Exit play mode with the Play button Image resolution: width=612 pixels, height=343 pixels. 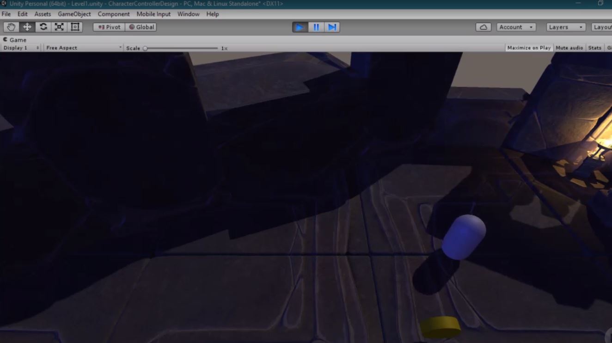[x=300, y=27]
